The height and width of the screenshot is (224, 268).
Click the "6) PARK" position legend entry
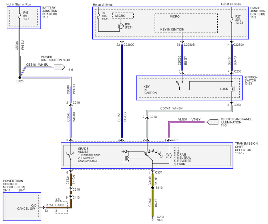pos(179,164)
